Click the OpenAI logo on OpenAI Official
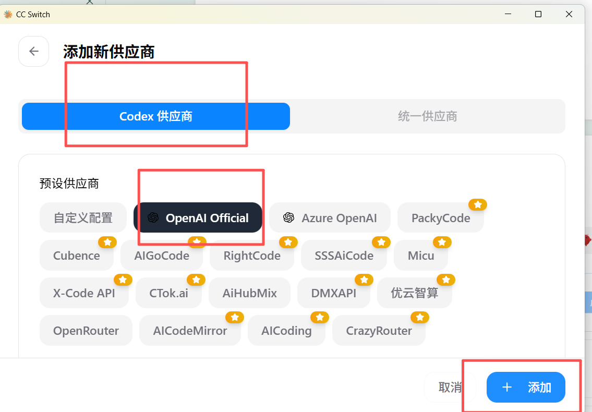Screen dimensions: 592x412 tap(153, 217)
